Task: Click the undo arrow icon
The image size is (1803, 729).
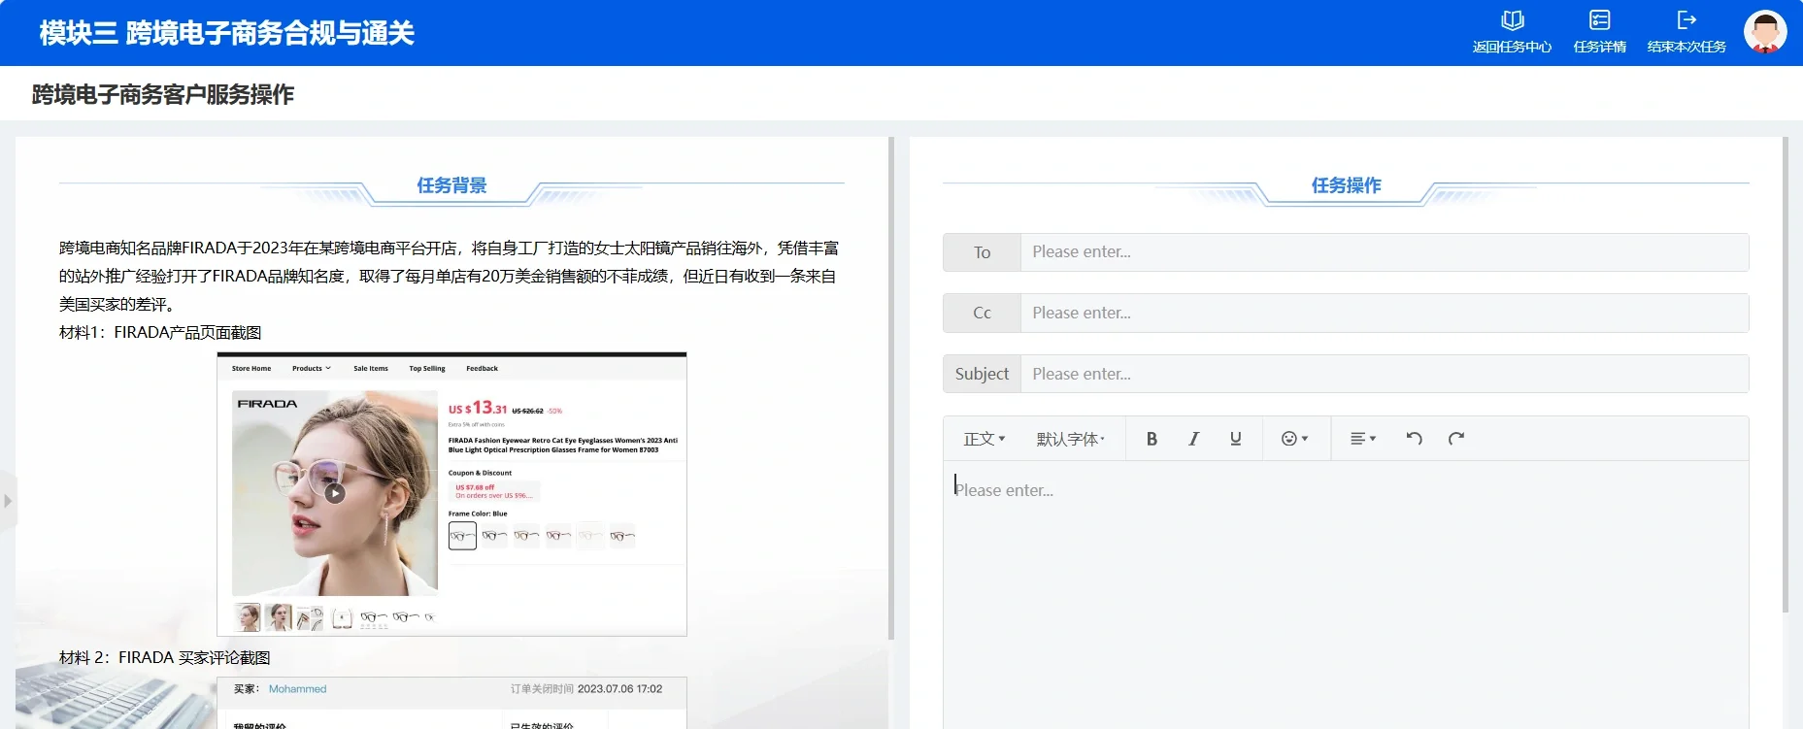Action: (1414, 439)
